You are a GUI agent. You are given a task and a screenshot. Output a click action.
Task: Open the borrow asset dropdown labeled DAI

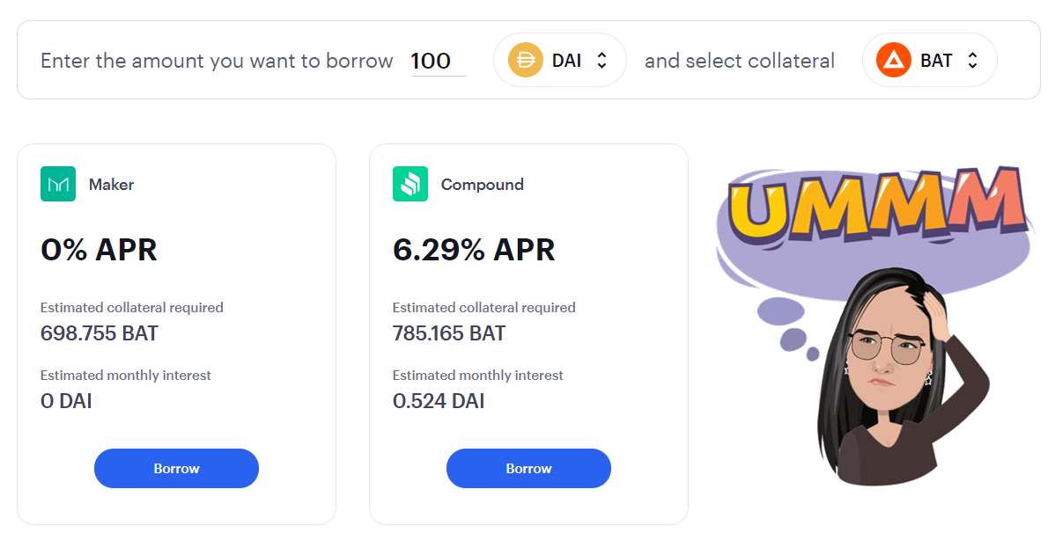560,61
